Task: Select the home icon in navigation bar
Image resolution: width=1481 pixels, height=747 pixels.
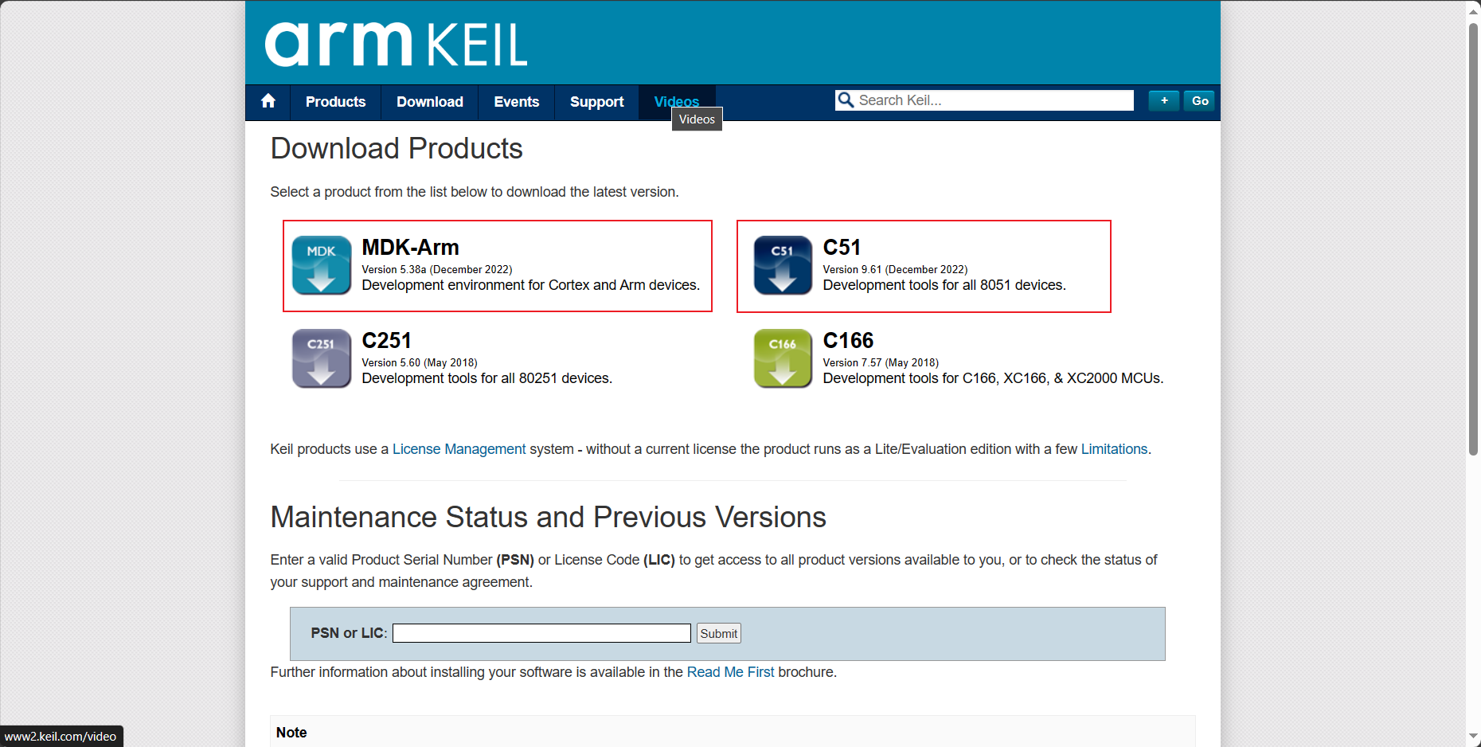Action: (x=268, y=102)
